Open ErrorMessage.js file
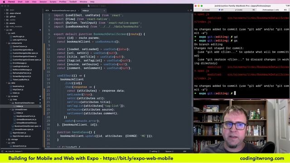 coord(19,63)
